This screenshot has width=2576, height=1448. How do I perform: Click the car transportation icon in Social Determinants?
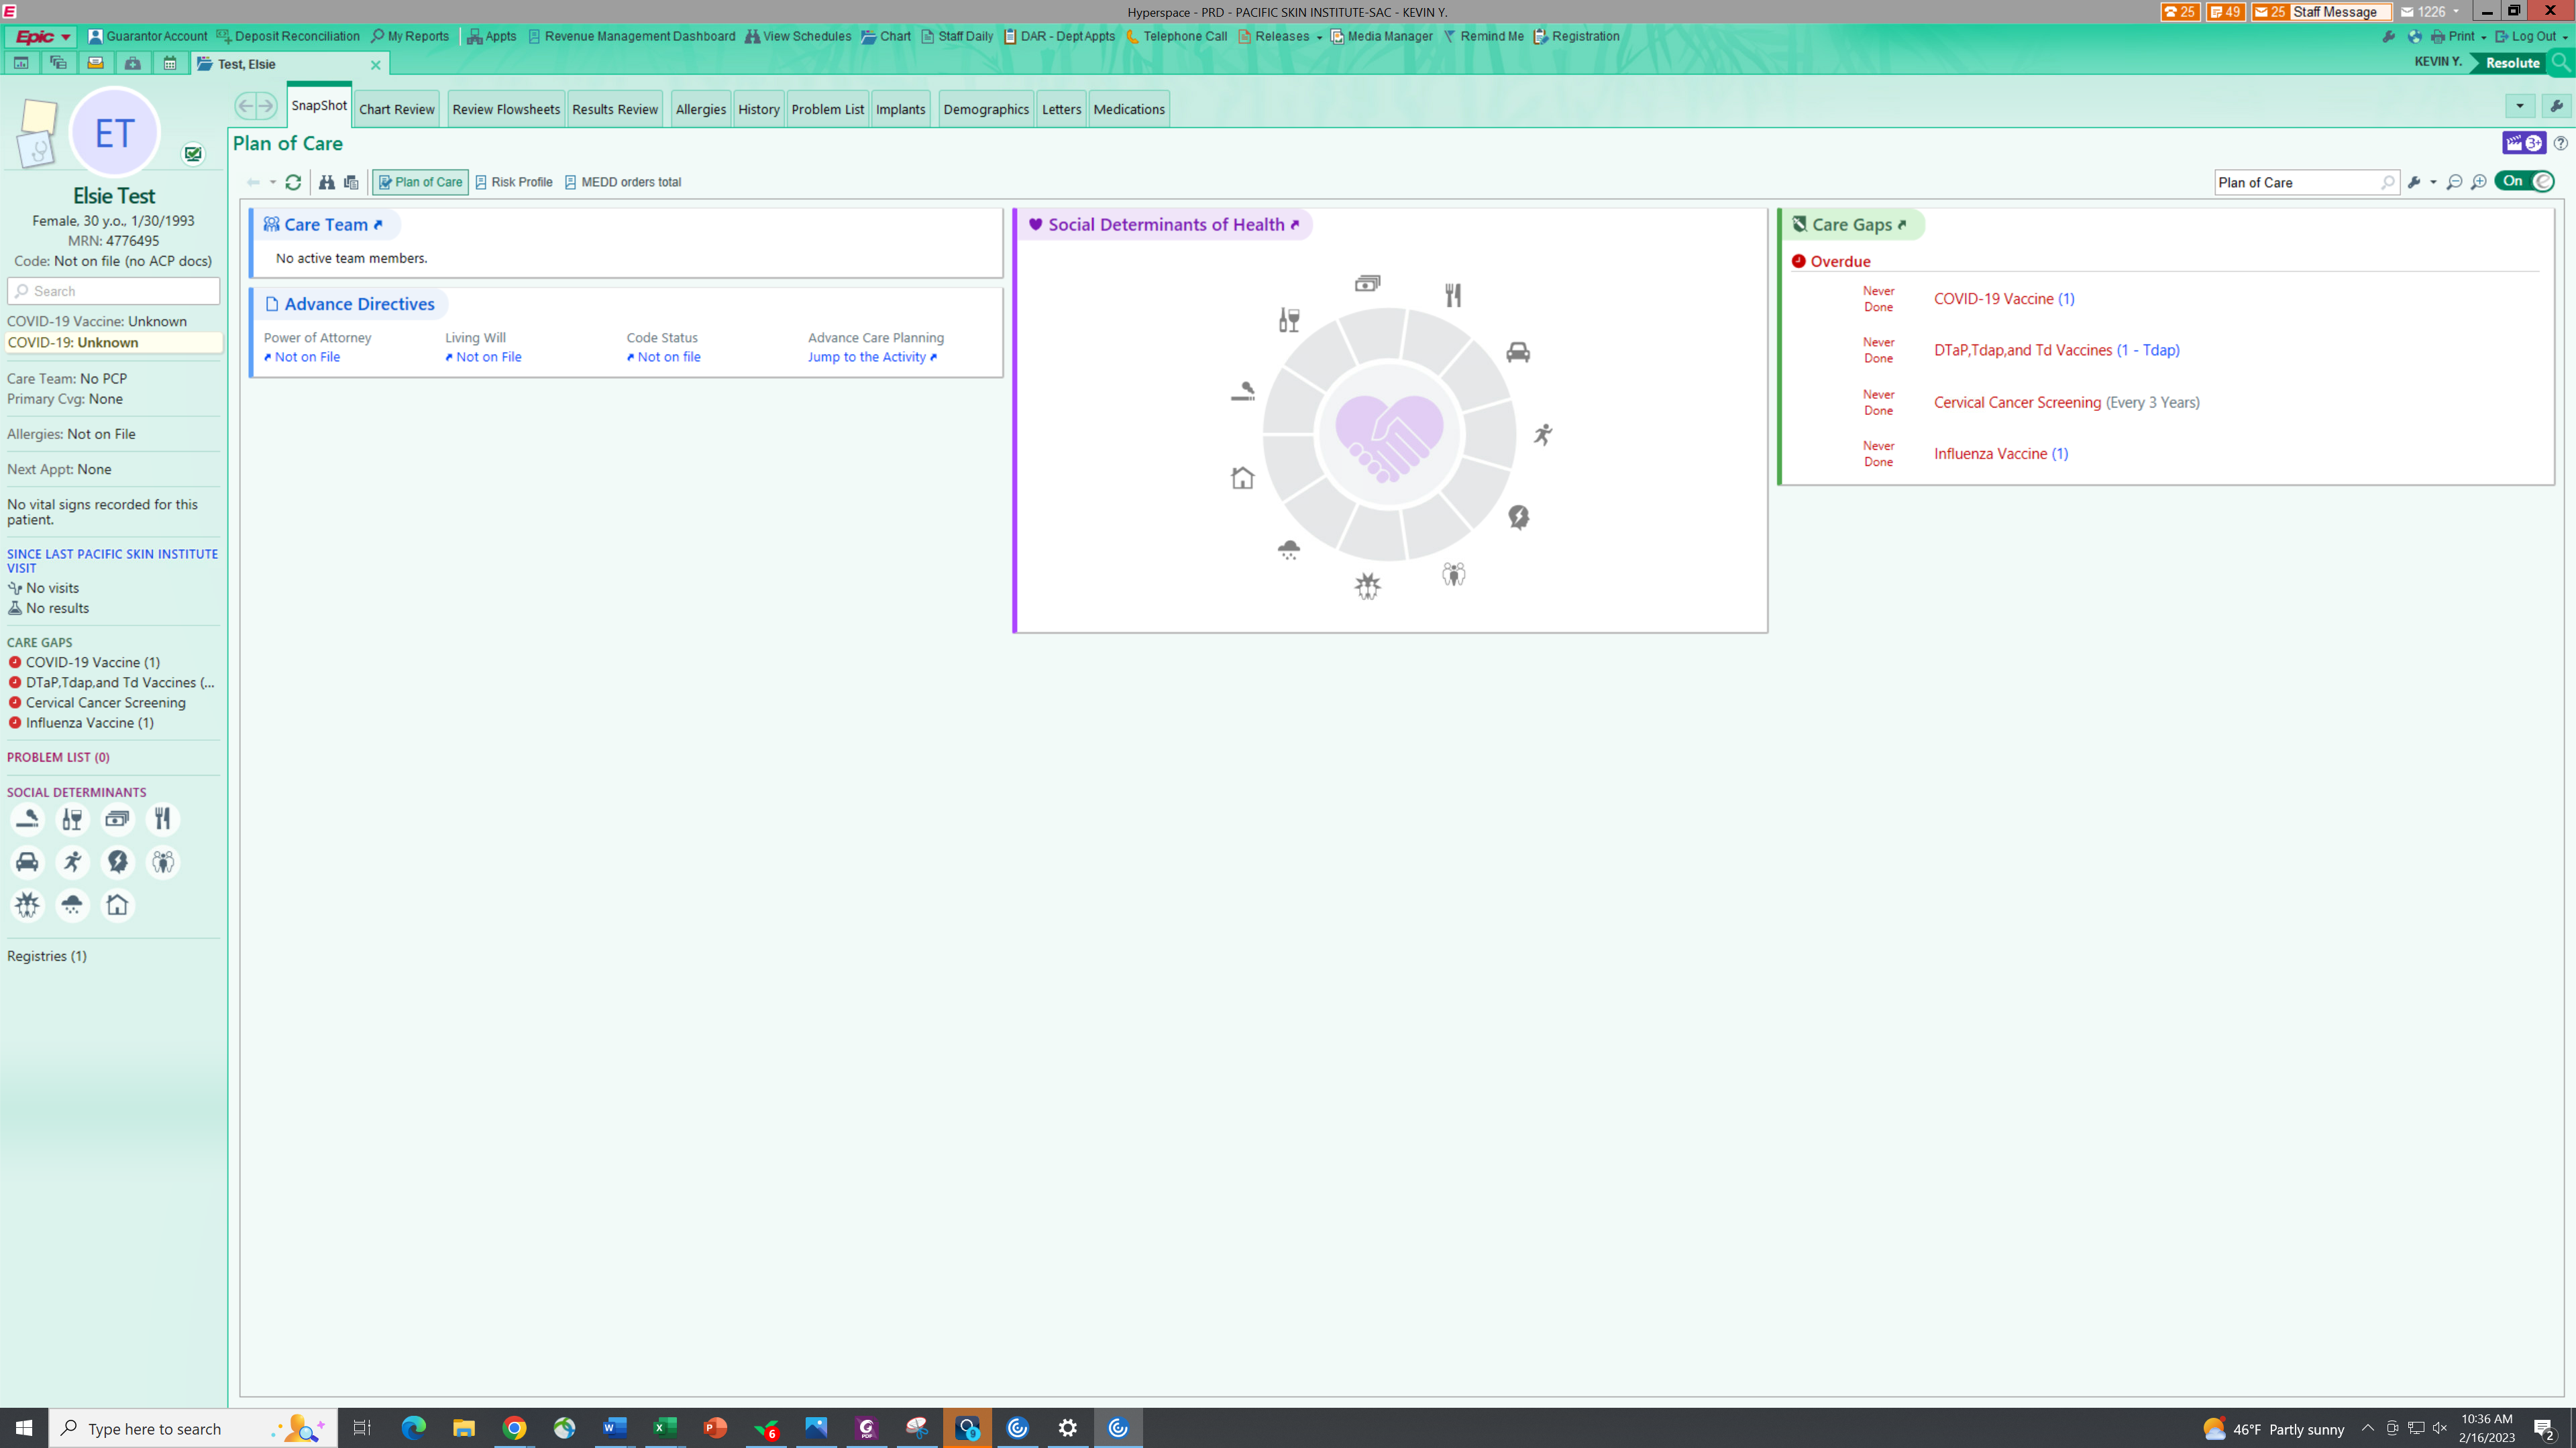point(27,861)
